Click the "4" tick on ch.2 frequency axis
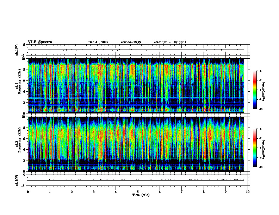 tap(25, 150)
